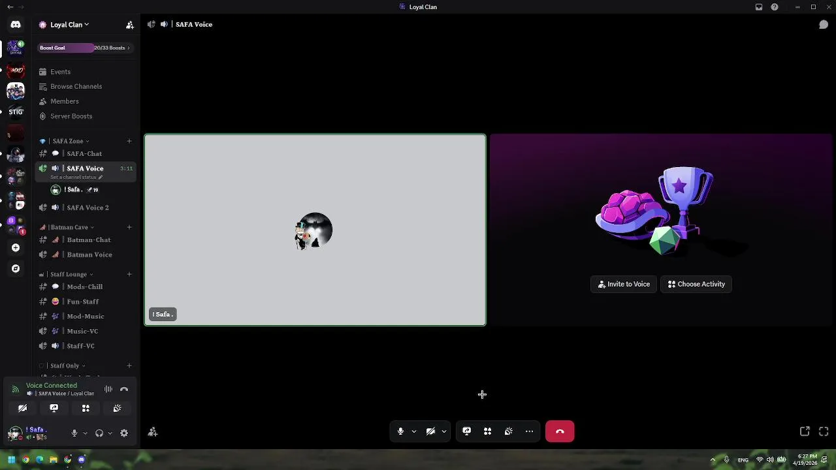Image resolution: width=836 pixels, height=470 pixels.
Task: Launch activities from the Voice Connected panel
Action: pos(86,408)
